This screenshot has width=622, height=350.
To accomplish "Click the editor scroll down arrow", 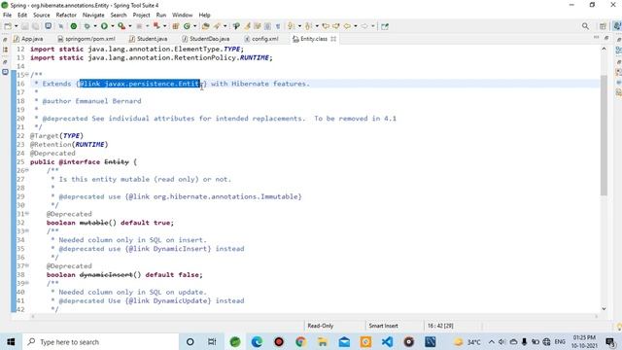I will click(x=604, y=308).
